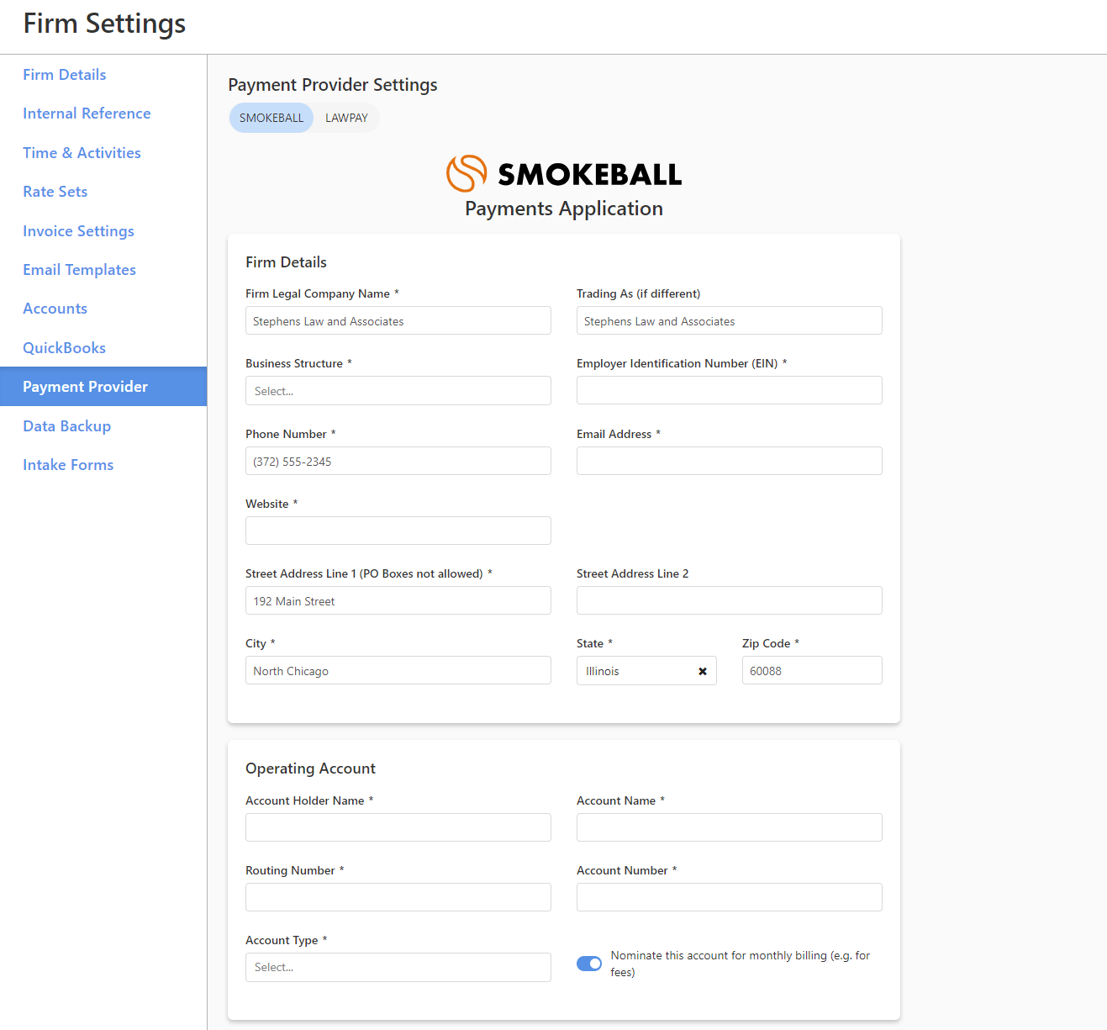This screenshot has height=1030, width=1107.
Task: Click the Routing Number field
Action: click(x=398, y=897)
